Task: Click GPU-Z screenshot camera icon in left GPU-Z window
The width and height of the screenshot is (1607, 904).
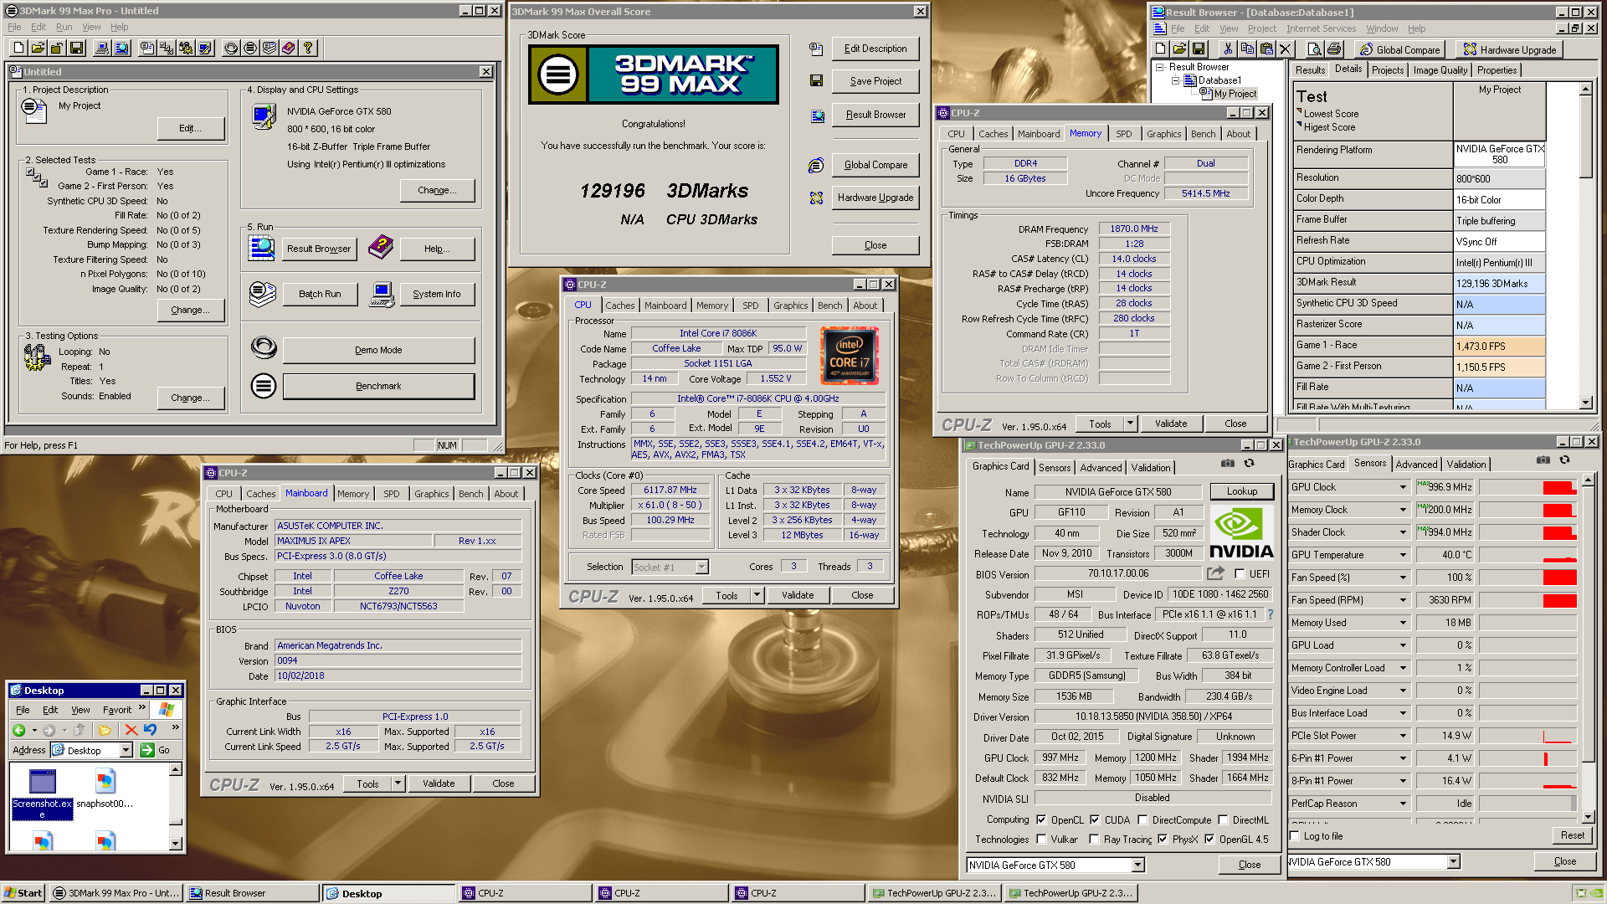Action: [1228, 463]
